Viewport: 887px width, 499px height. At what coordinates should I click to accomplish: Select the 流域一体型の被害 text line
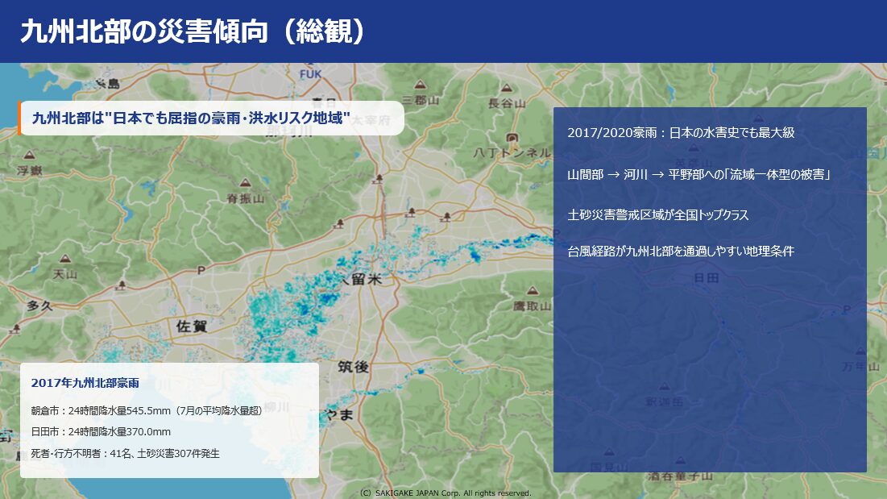click(x=698, y=174)
